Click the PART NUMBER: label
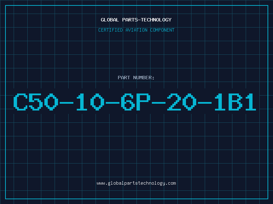Screen dimensions: 273x204 click(x=136, y=78)
